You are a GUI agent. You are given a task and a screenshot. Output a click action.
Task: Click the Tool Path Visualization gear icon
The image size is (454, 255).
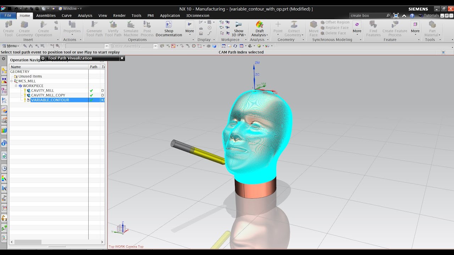pos(43,58)
